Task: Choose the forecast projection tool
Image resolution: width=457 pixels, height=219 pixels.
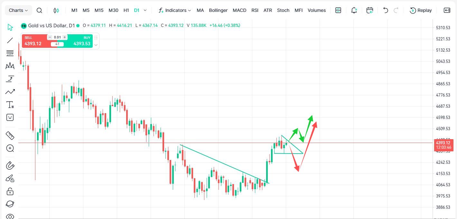Action: pyautogui.click(x=10, y=79)
